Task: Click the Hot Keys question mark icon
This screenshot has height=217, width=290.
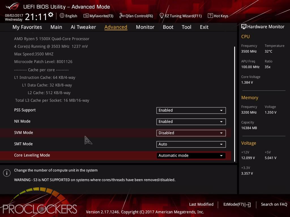Action: 210,16
